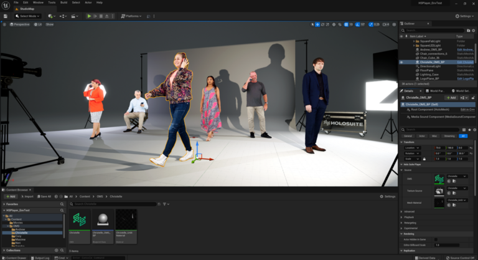Select the translate gizmo tool in viewport
478x260 pixels.
(317, 24)
